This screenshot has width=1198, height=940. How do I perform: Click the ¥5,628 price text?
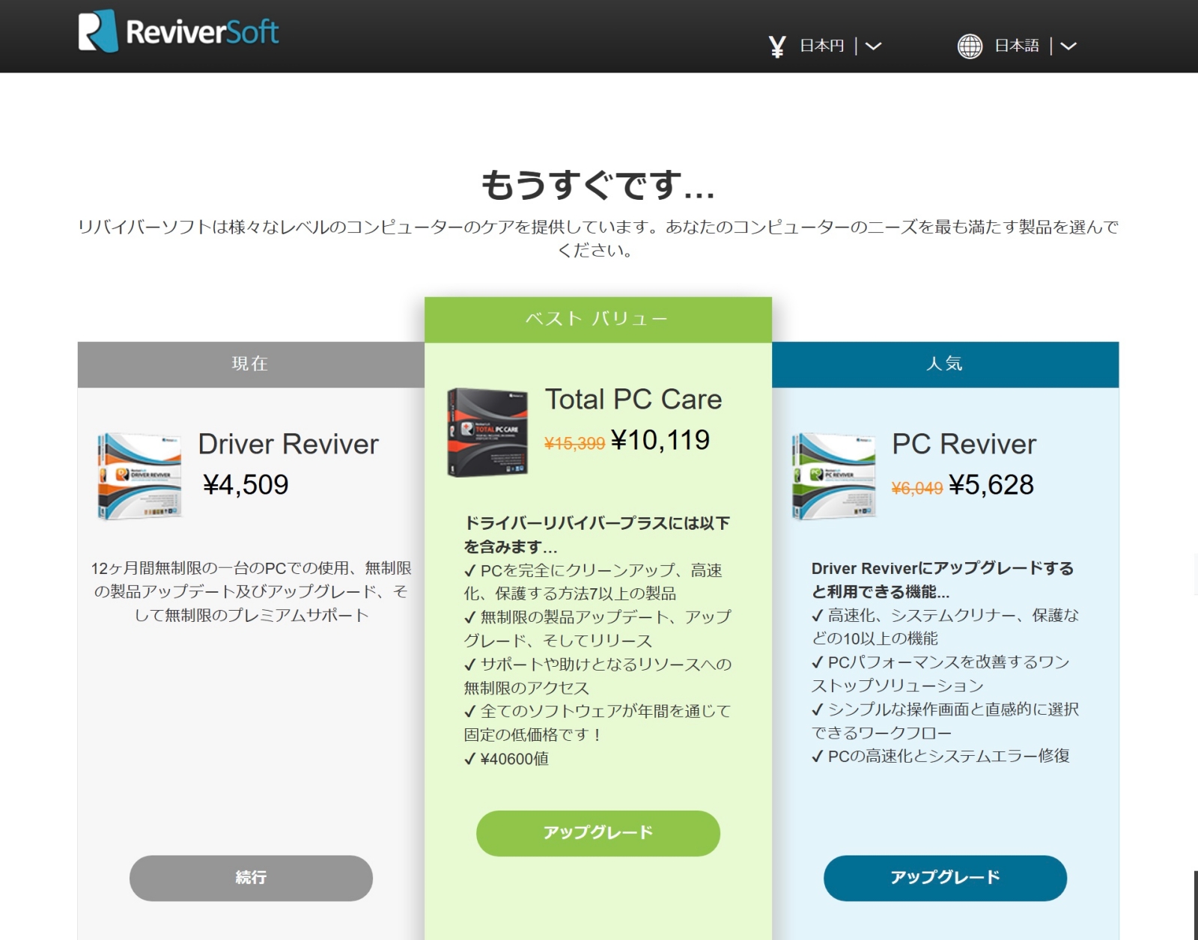pos(991,485)
